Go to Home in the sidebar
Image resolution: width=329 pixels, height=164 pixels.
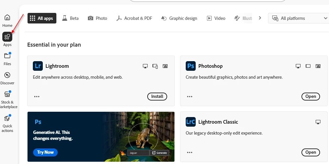[7, 21]
